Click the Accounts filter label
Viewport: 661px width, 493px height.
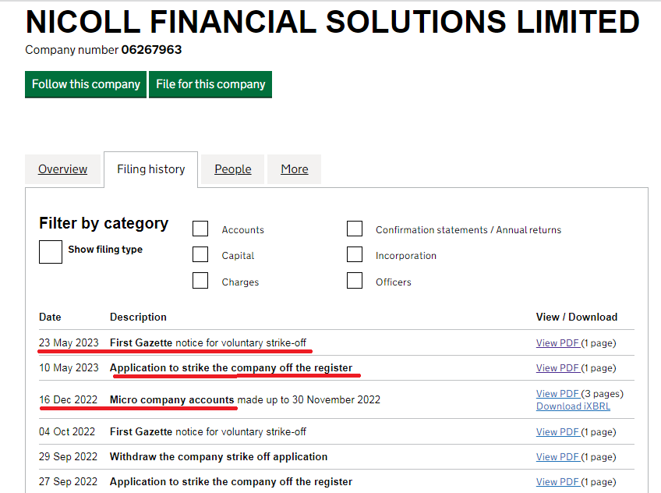point(243,230)
